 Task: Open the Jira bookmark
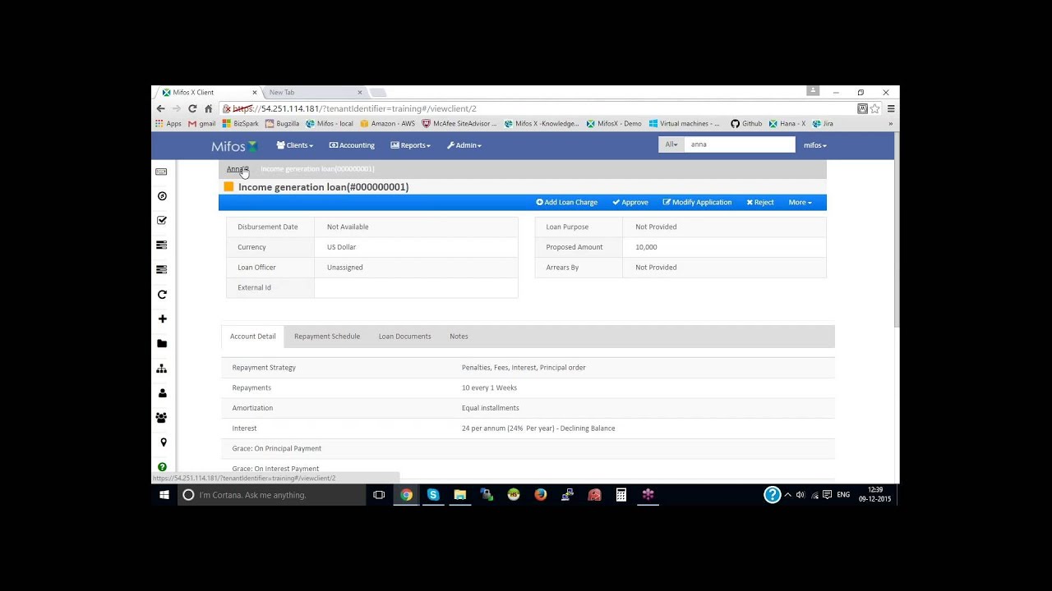coord(823,124)
